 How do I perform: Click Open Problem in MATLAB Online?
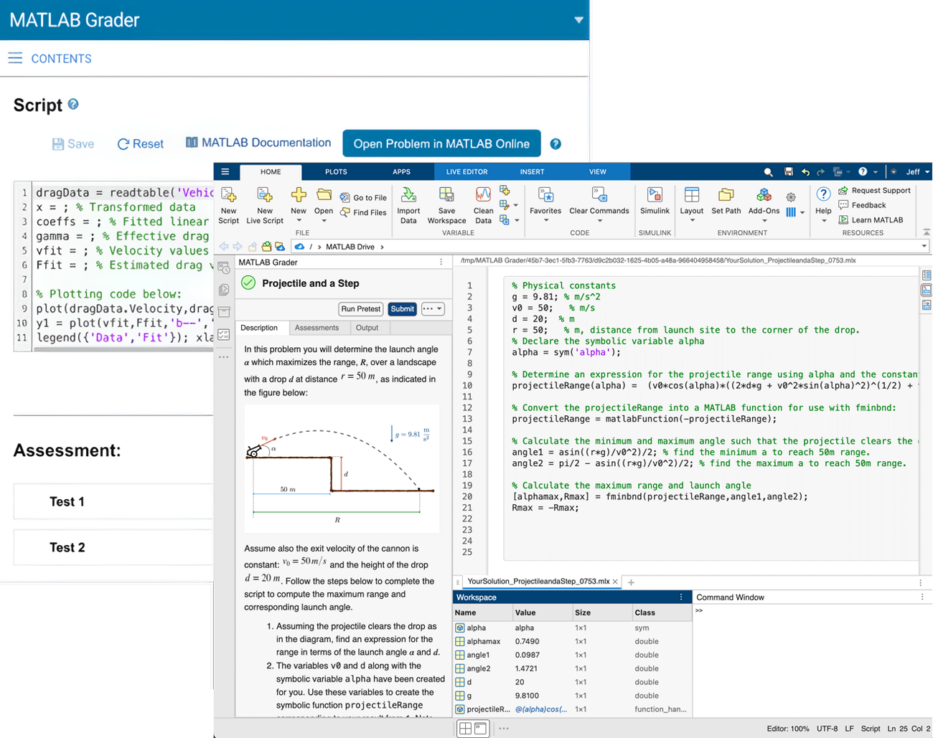(441, 143)
